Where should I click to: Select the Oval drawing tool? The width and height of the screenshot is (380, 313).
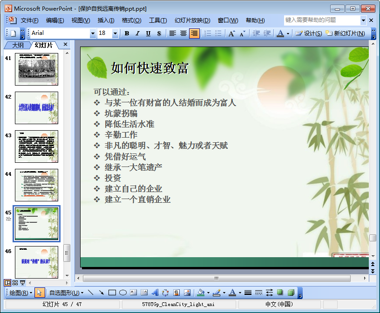123,293
